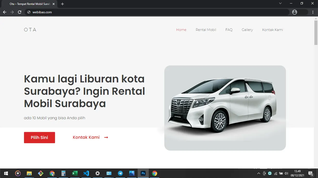
Task: Click the red Pilih Sini button
Action: pos(39,138)
